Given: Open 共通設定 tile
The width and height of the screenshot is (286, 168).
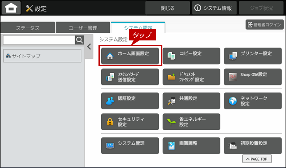Looking at the screenshot, I should 191,101.
